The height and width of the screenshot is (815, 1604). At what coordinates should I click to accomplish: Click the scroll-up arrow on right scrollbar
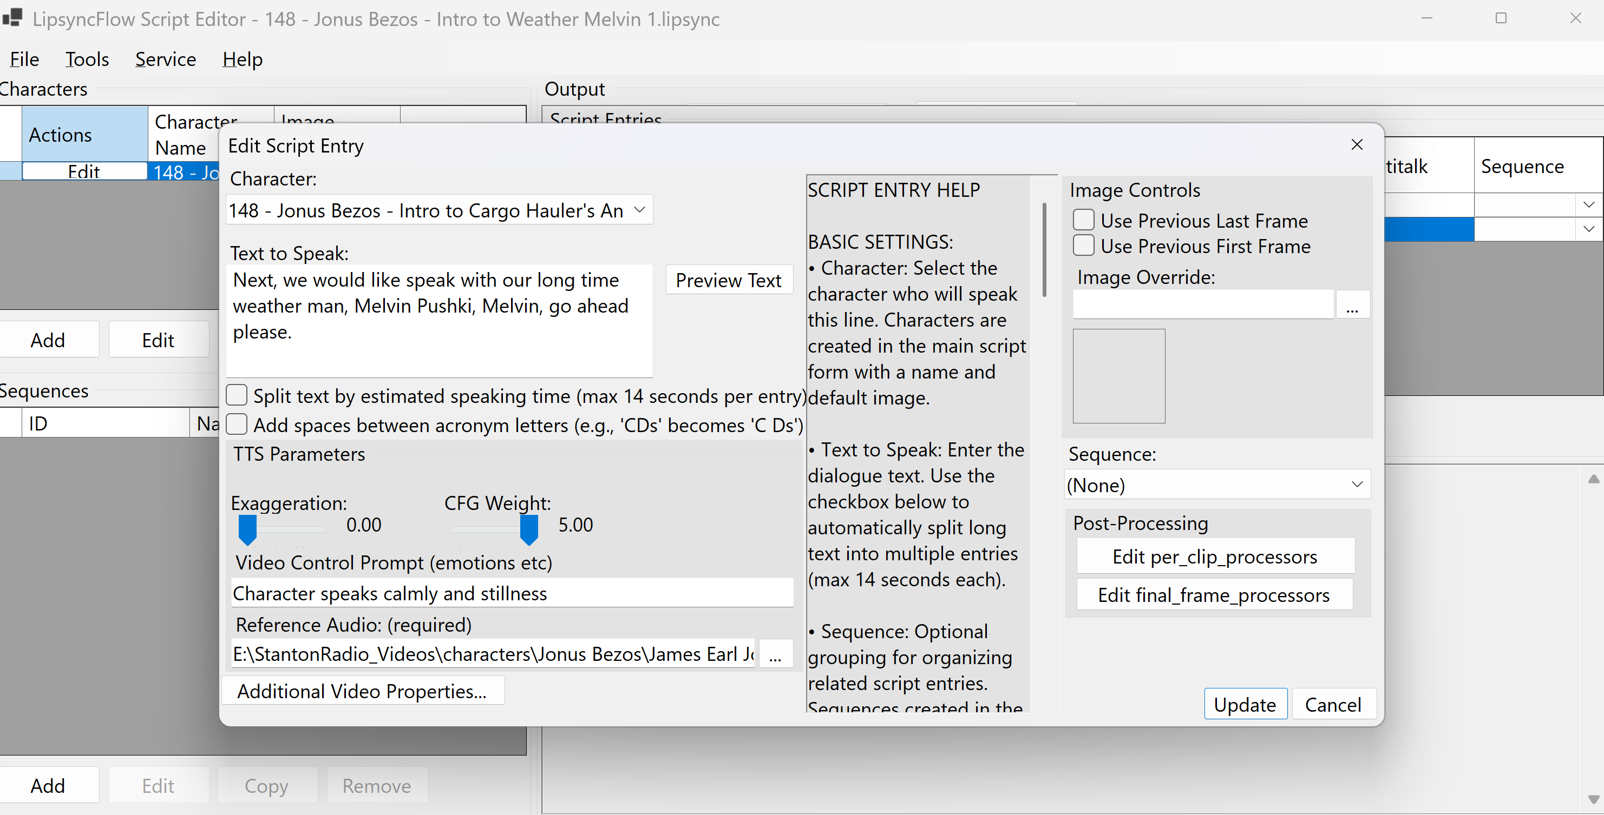1593,479
